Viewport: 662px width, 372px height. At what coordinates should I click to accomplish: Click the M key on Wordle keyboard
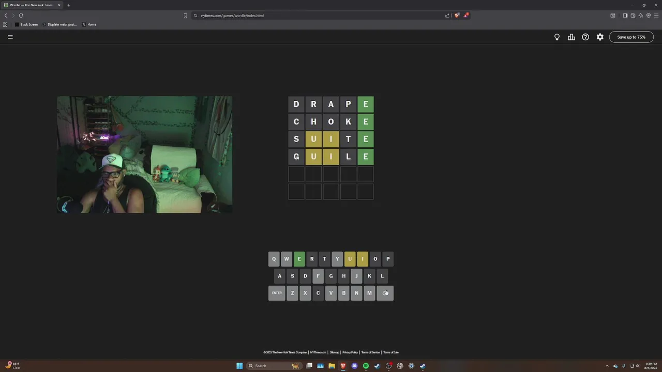point(369,293)
